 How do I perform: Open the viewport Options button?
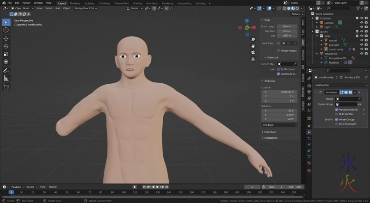(296, 14)
